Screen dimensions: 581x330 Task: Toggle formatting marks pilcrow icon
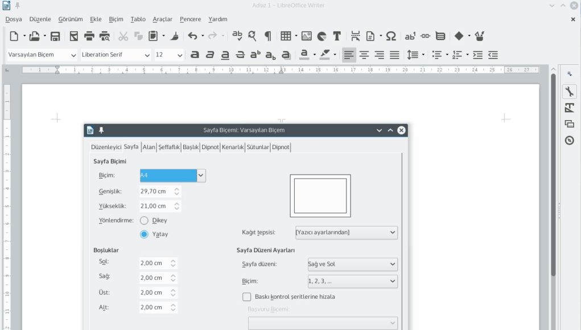coord(267,36)
